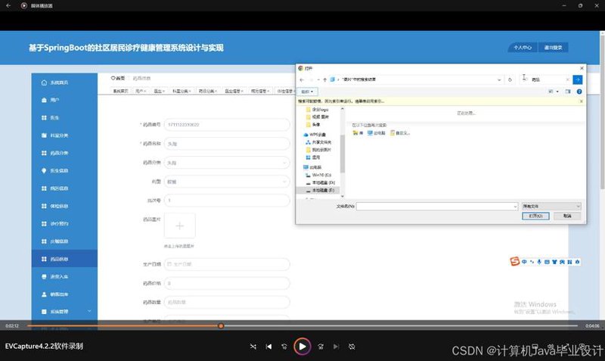The image size is (605, 361).
Task: Click video seek bar orange handle
Action: pos(221,326)
